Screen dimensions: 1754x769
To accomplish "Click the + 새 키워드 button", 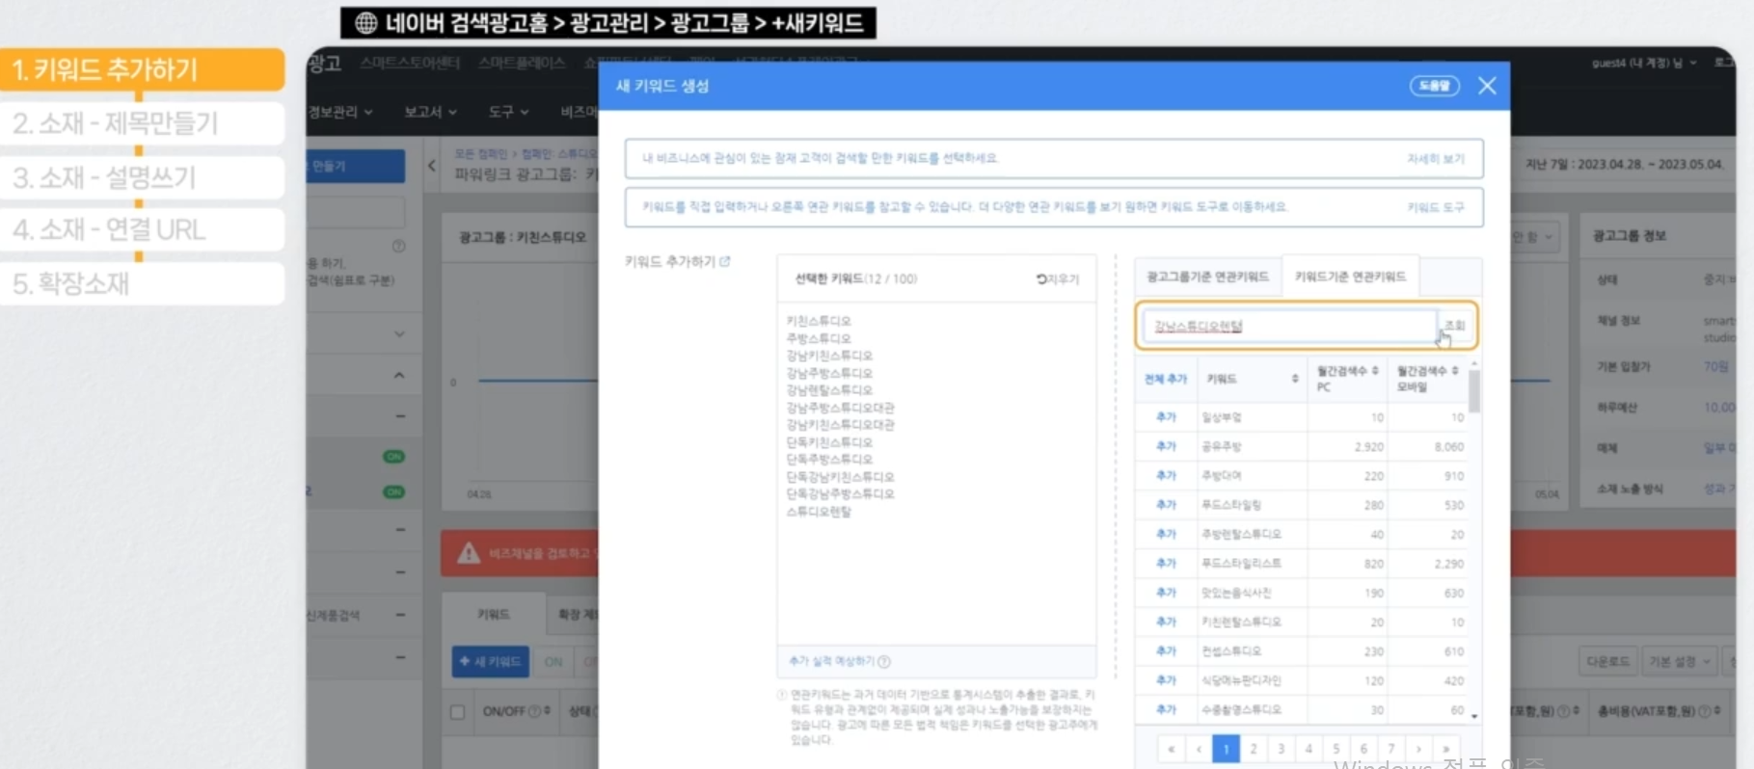I will click(x=491, y=662).
